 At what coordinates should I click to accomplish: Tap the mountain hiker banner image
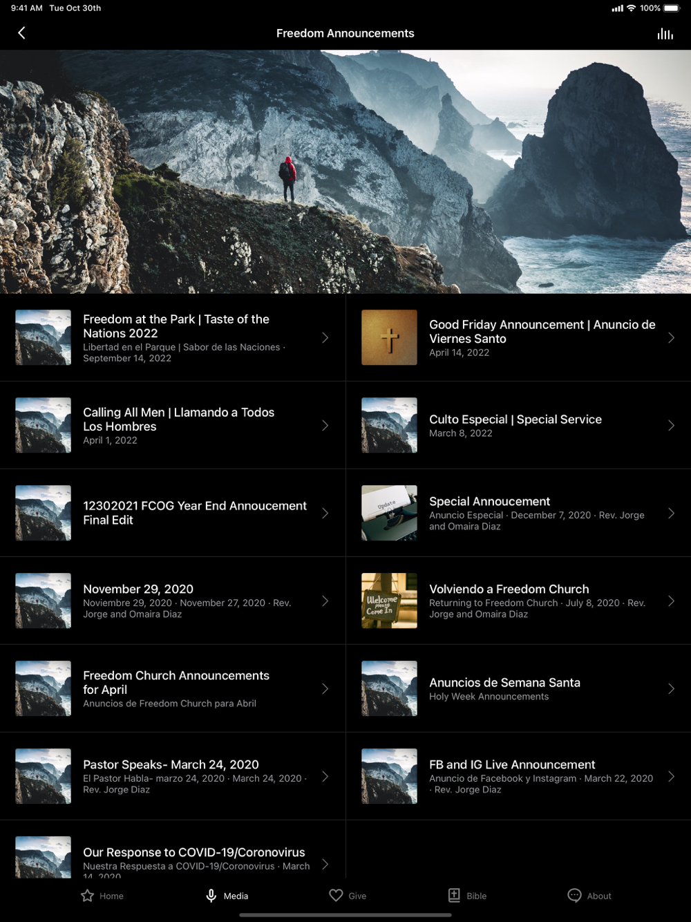coord(345,171)
